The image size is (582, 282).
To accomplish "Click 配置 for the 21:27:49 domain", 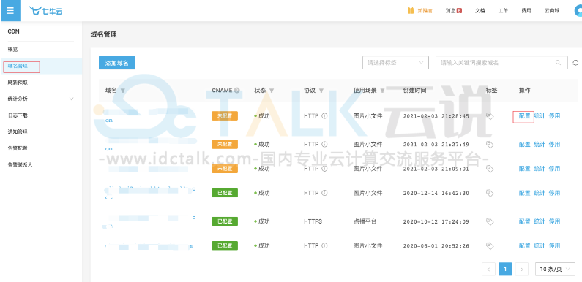I will 524,144.
